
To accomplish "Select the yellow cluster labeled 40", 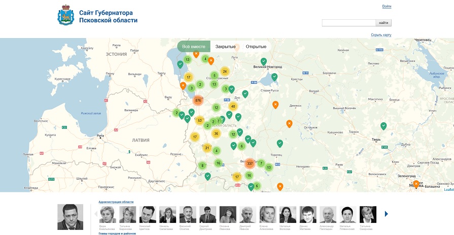I will click(x=233, y=106).
